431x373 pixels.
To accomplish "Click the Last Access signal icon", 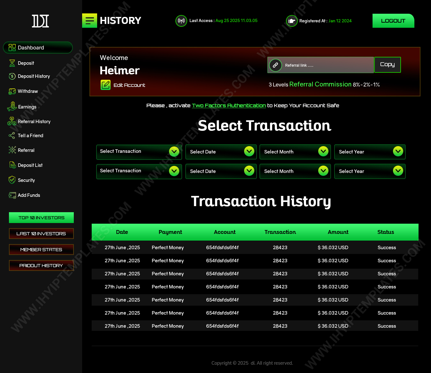I will point(181,21).
